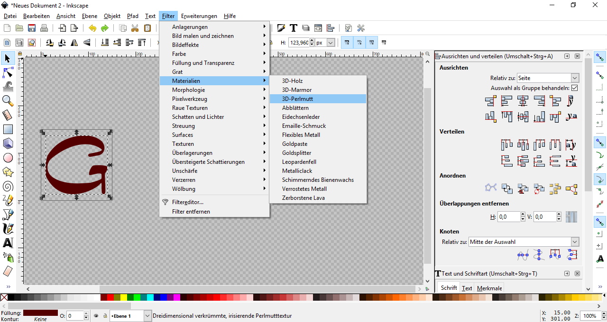Switch to the Merkmale tab
The height and width of the screenshot is (322, 607).
489,288
